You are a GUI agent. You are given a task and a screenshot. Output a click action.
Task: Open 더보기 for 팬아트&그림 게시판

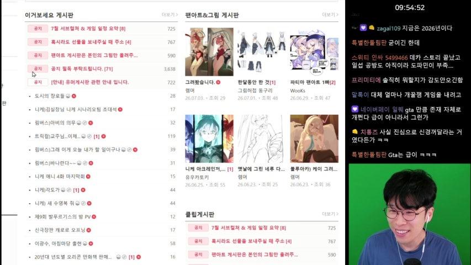tap(330, 14)
